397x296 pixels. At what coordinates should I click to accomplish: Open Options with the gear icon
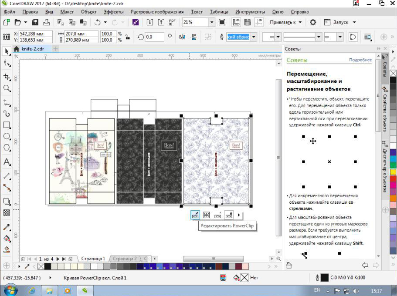tap(313, 22)
